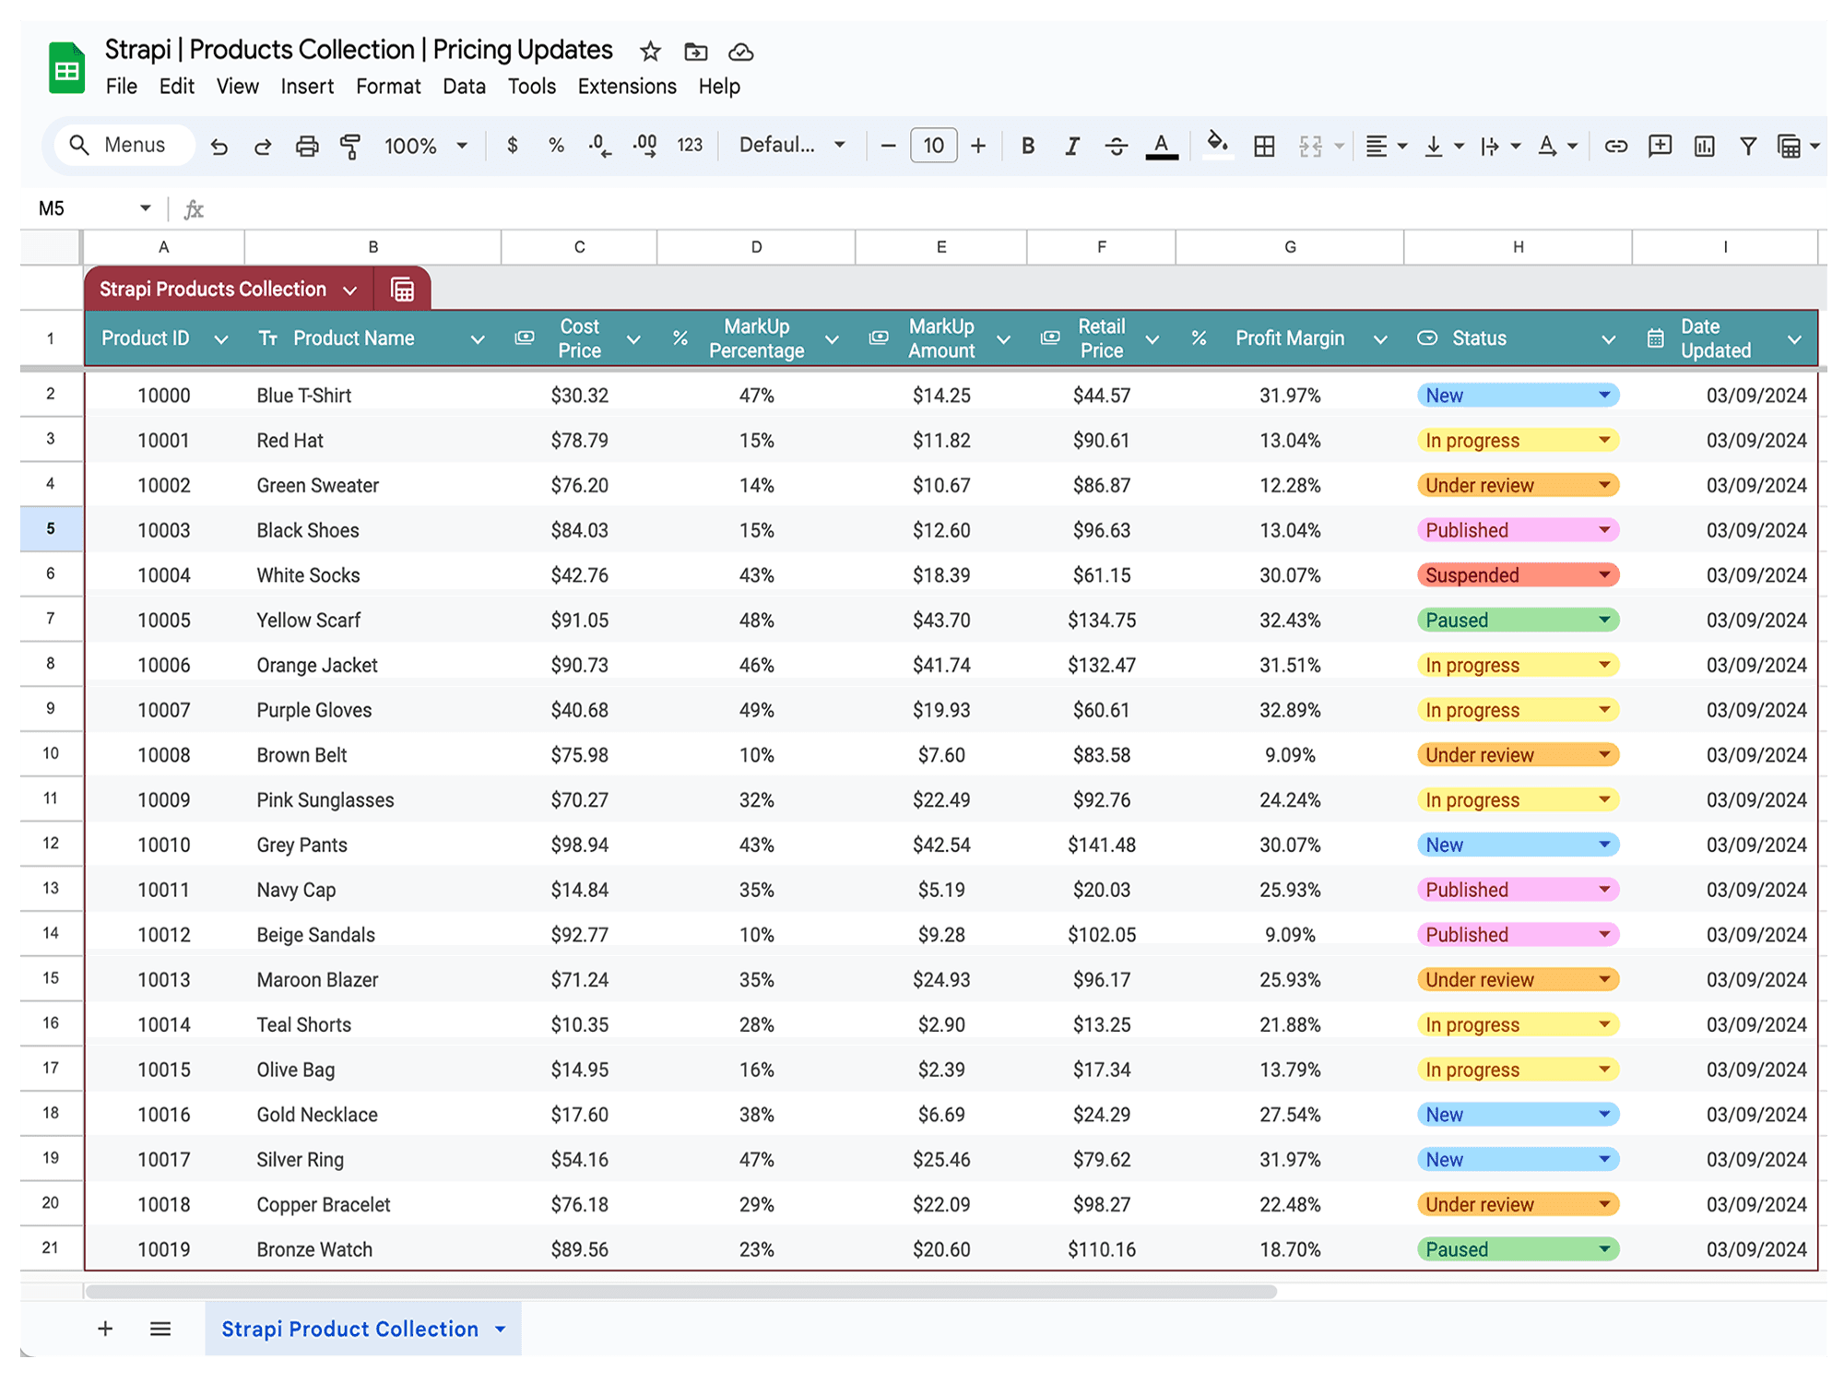Image resolution: width=1844 pixels, height=1383 pixels.
Task: Decrease decimal places icon
Action: tap(599, 146)
